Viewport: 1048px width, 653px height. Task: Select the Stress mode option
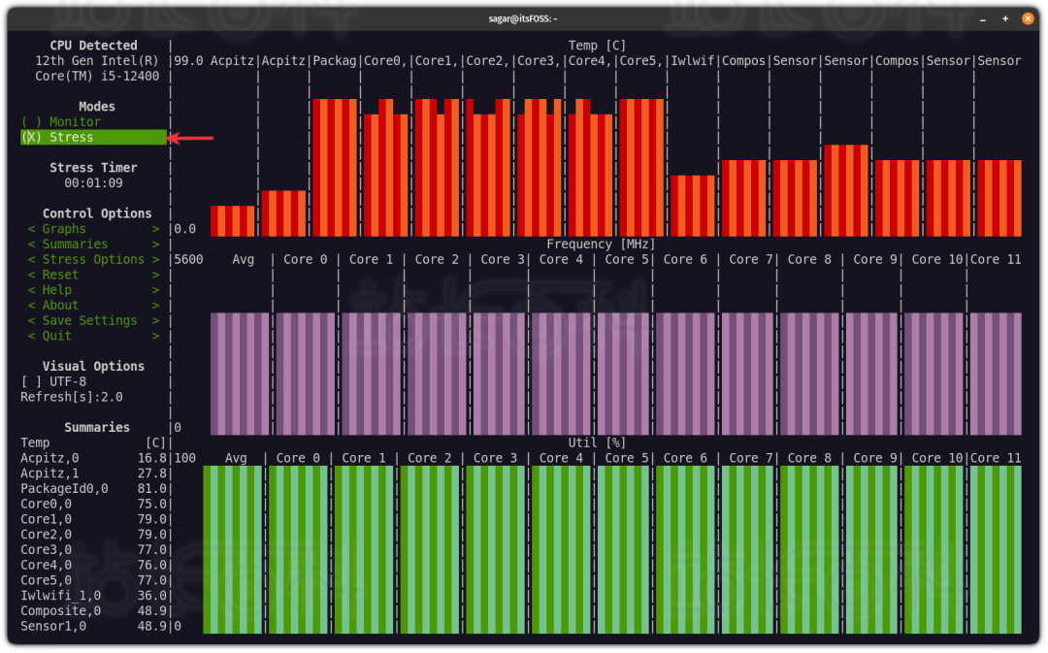click(x=58, y=138)
